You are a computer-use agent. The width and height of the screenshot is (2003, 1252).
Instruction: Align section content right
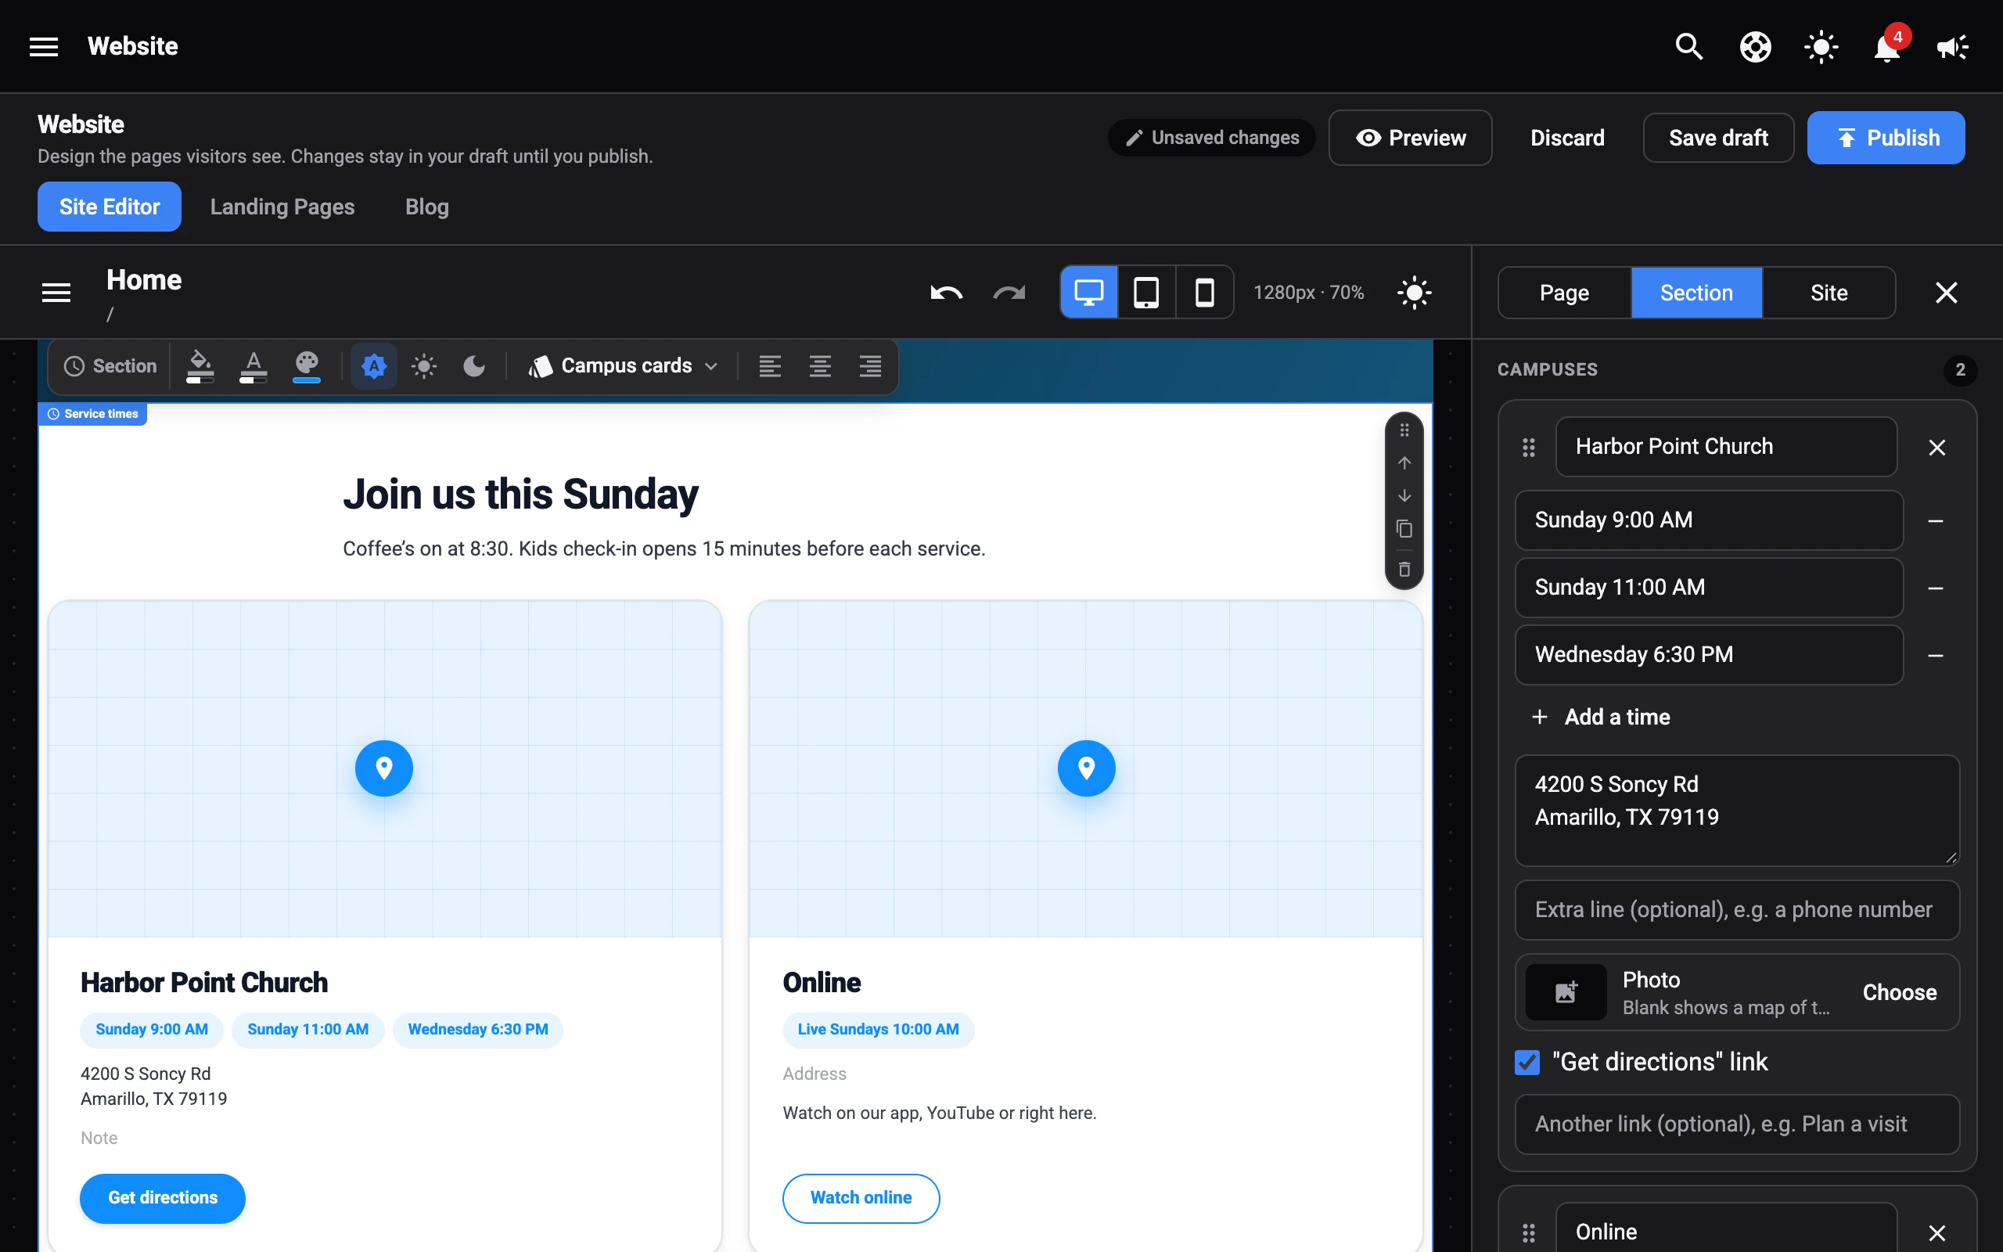(870, 366)
